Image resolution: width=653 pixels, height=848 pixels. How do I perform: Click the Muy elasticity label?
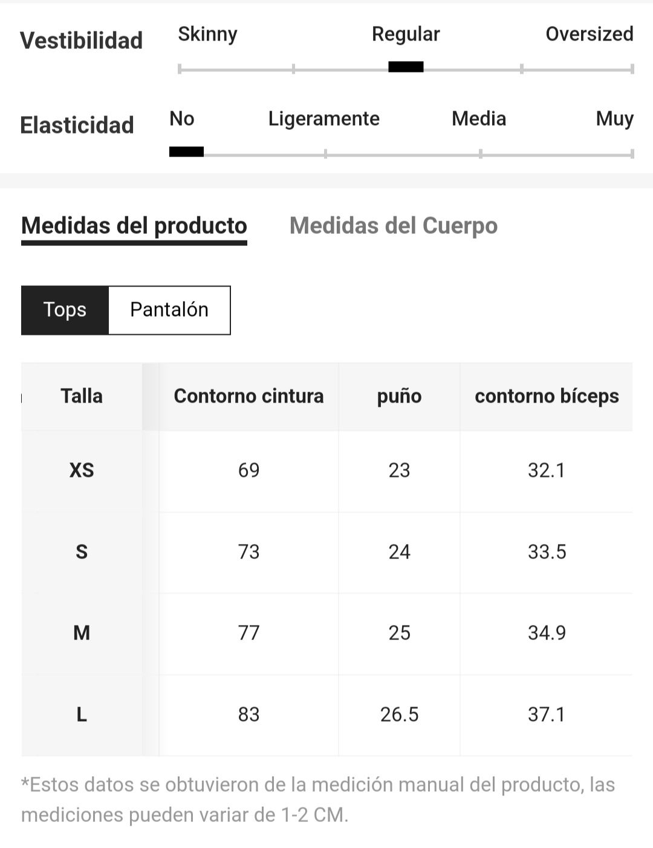click(615, 119)
